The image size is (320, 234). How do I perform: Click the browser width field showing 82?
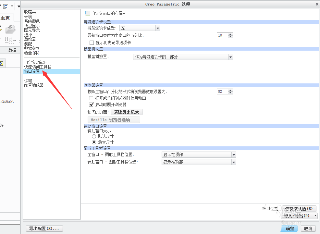click(222, 92)
